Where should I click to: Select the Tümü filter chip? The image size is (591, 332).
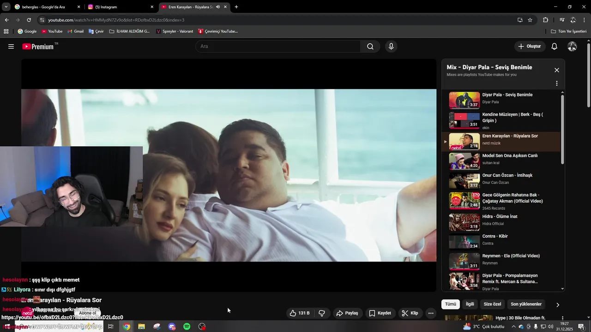[x=451, y=304]
